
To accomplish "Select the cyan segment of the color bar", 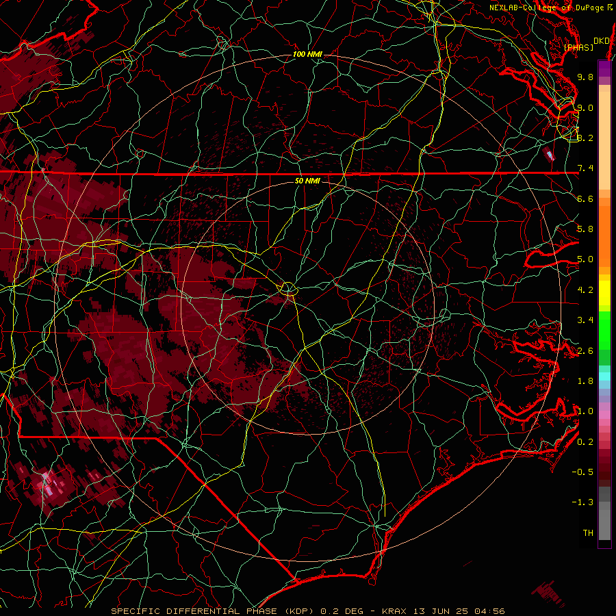I will [x=604, y=376].
